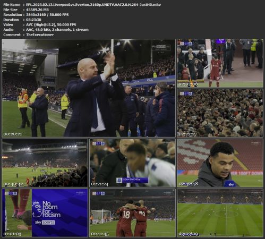Click the stadium thumbnail timestamped 00:40:42

pos(45,163)
